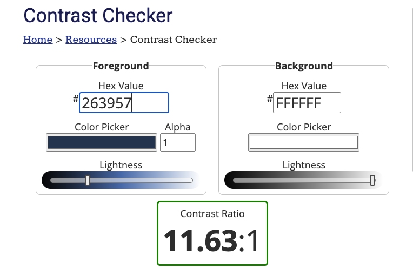Click the Alpha value input
Image resolution: width=413 pixels, height=268 pixels.
click(178, 142)
